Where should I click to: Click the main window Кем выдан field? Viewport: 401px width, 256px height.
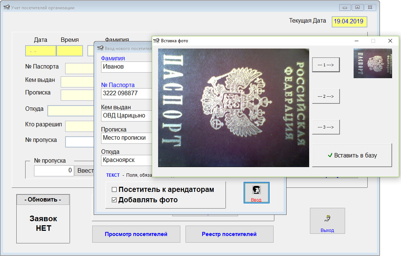(x=77, y=82)
